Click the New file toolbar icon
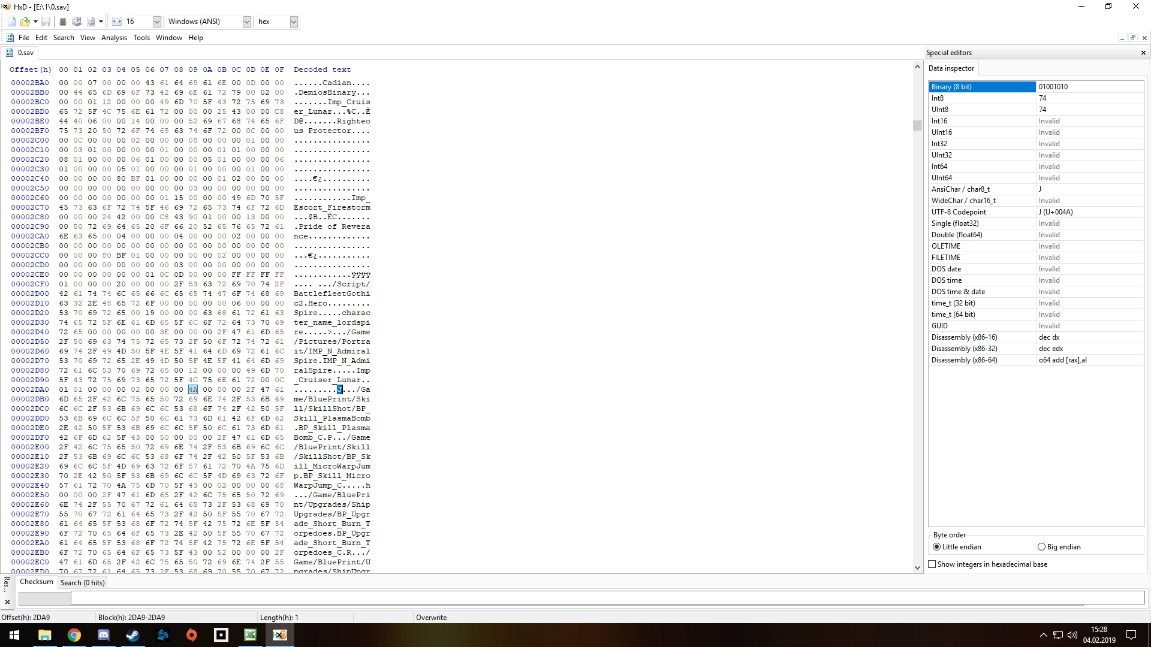The height and width of the screenshot is (647, 1151). [11, 22]
